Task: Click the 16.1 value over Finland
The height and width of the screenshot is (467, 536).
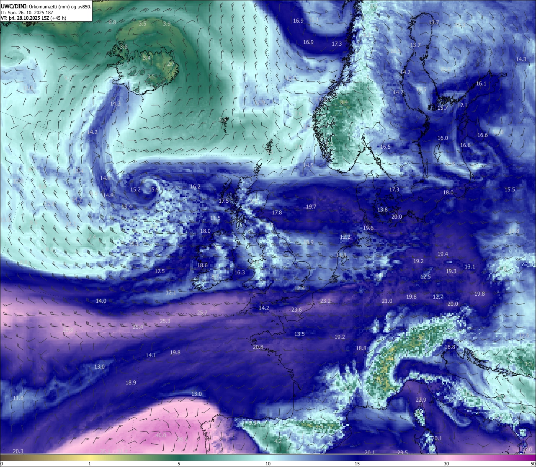Action: tap(481, 84)
